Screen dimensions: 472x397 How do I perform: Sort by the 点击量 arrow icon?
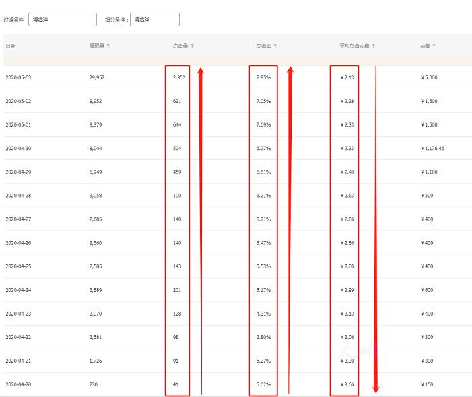click(192, 46)
